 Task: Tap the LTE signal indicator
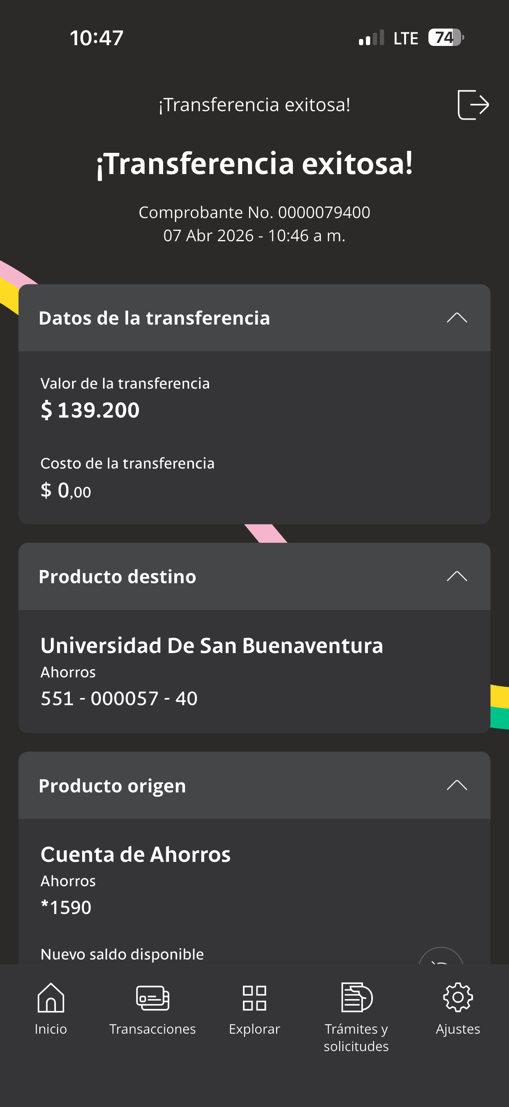click(406, 38)
